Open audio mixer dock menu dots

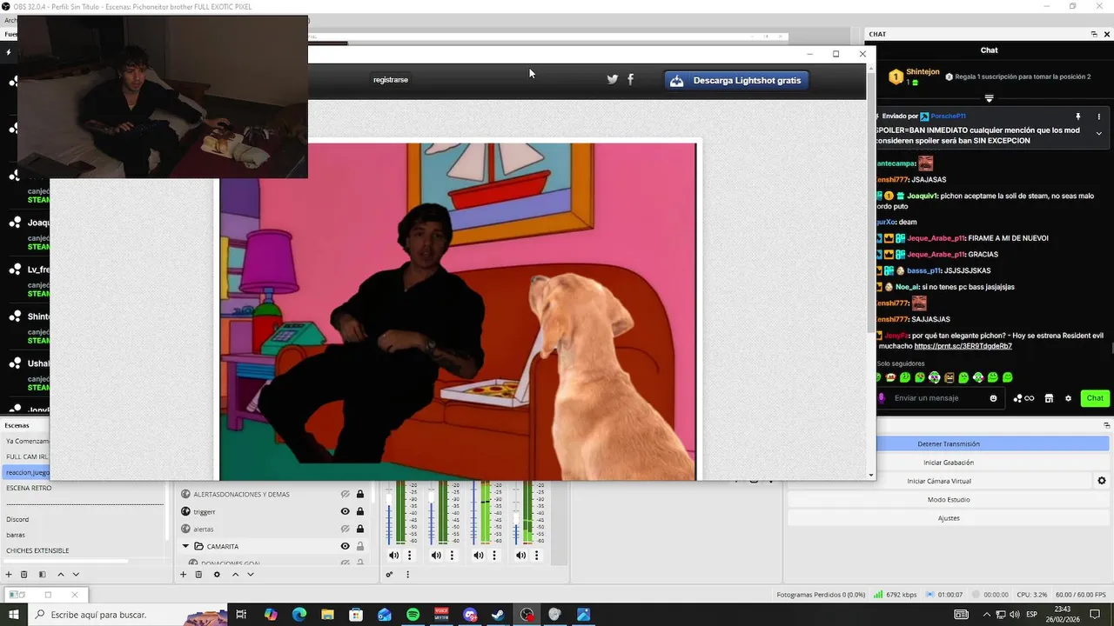pos(407,574)
